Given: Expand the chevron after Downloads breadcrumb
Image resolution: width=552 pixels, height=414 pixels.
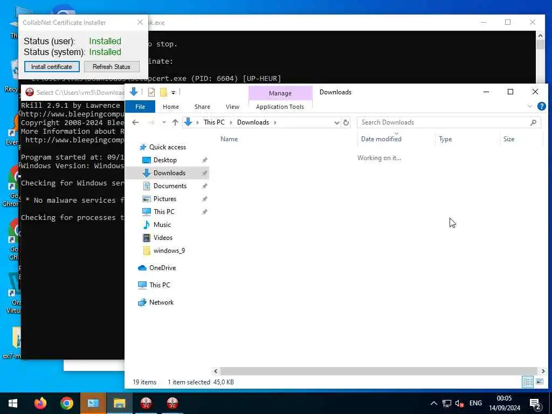Looking at the screenshot, I should click(275, 122).
